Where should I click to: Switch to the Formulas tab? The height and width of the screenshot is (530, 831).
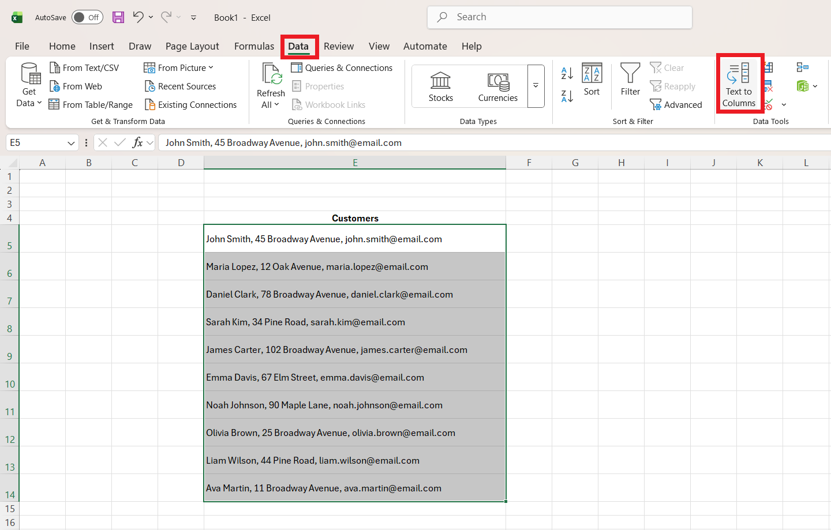254,46
